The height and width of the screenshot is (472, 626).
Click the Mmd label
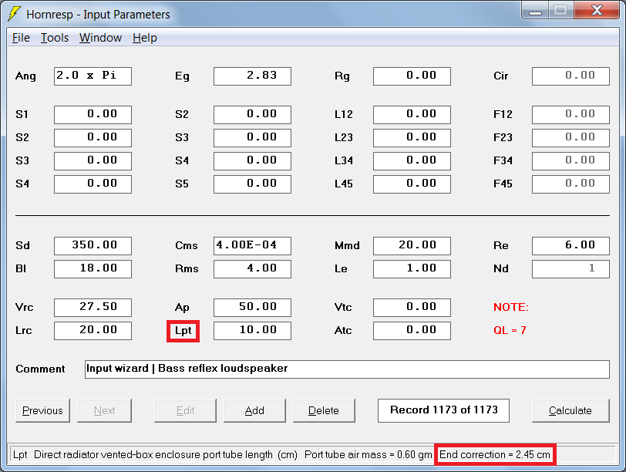coord(347,245)
